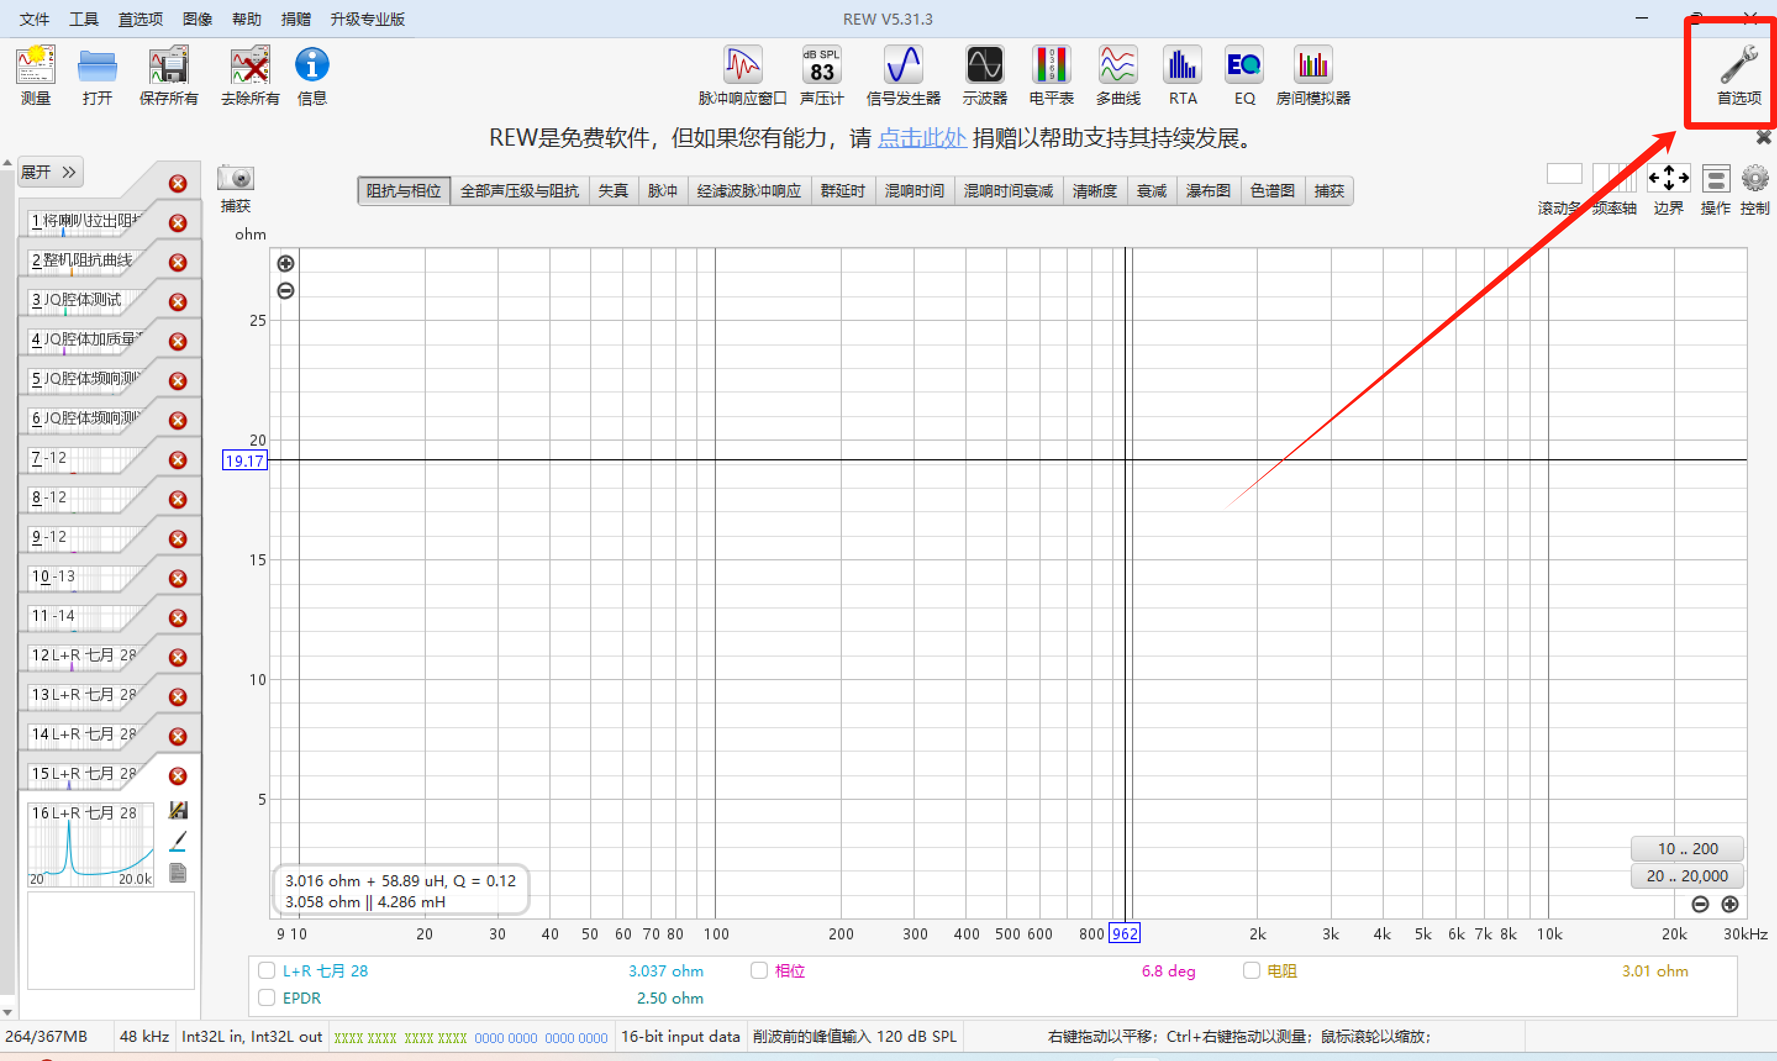The image size is (1777, 1061).
Task: Expand the measurement panel with 展开 button
Action: 49,172
